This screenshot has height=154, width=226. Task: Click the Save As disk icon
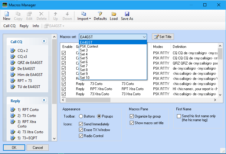tap(127, 16)
